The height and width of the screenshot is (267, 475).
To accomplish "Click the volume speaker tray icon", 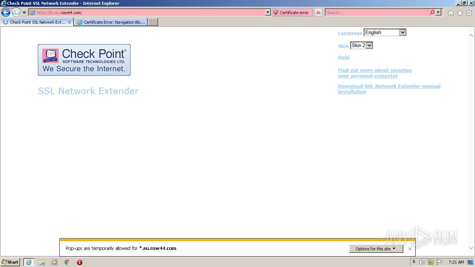I will tap(422, 262).
